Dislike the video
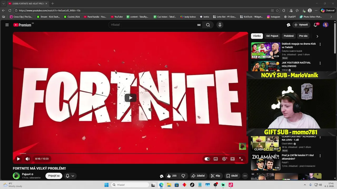 [183, 176]
